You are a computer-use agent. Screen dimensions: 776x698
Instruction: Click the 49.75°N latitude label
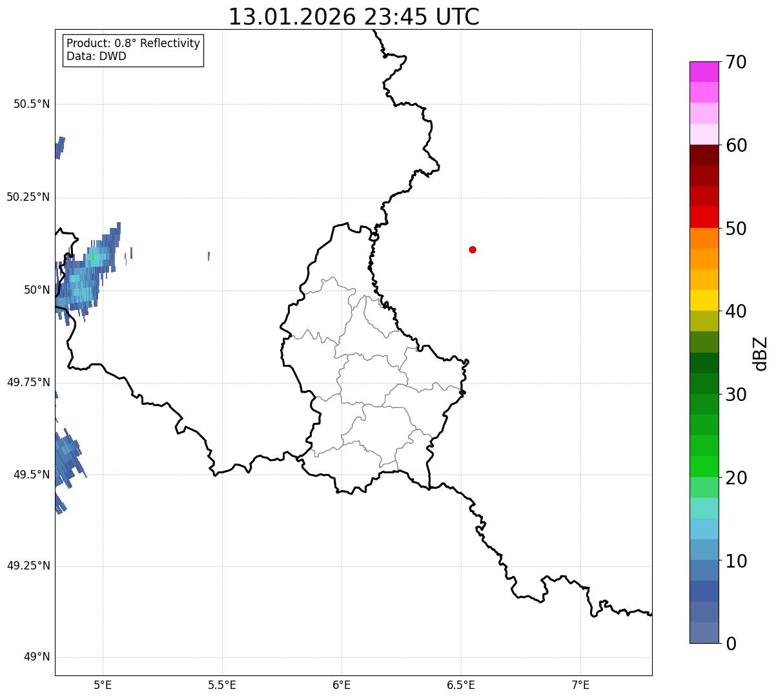(x=28, y=382)
